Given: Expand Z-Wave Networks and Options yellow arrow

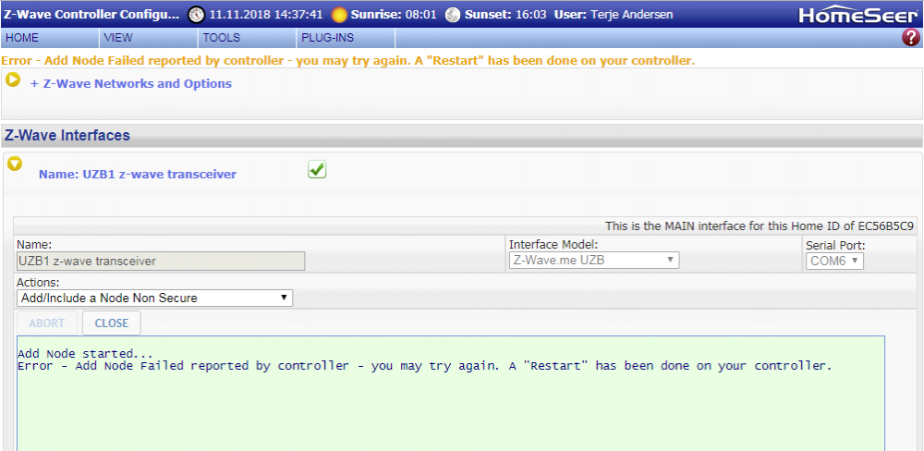Looking at the screenshot, I should pos(13,80).
